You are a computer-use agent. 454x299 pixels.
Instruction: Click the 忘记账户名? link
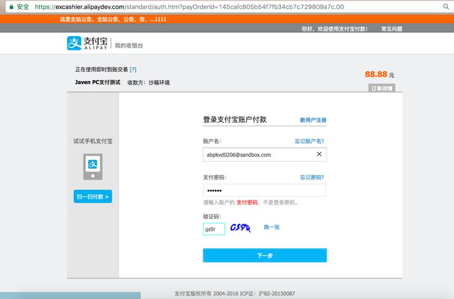[x=309, y=141]
